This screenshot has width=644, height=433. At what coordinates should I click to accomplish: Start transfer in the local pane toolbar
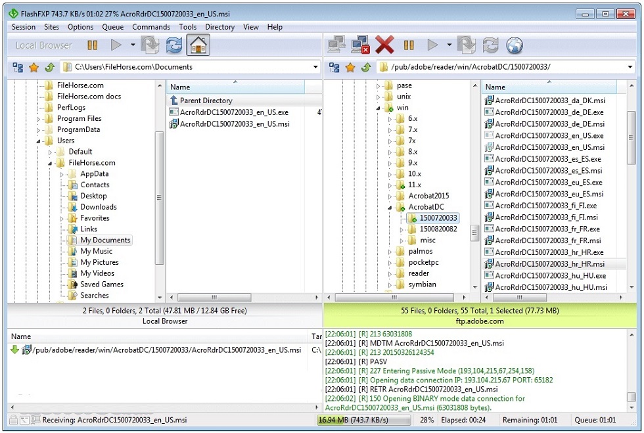[116, 45]
